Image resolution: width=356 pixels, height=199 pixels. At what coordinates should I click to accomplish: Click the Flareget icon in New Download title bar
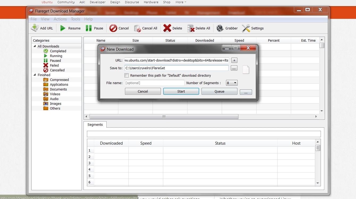pyautogui.click(x=103, y=49)
